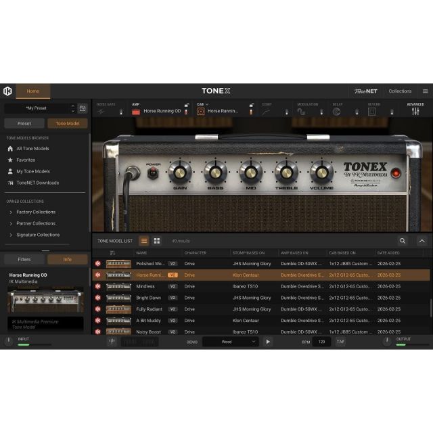Open My Tone Models user item

click(10, 171)
